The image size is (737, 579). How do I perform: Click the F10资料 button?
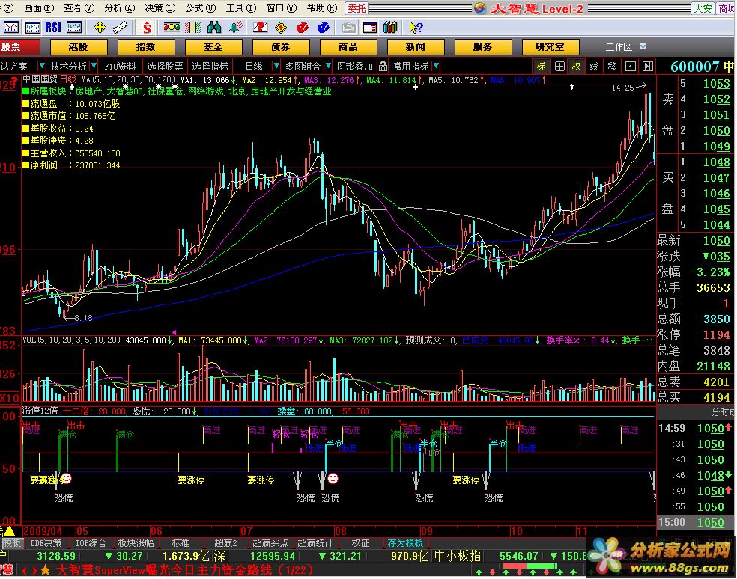pyautogui.click(x=120, y=67)
